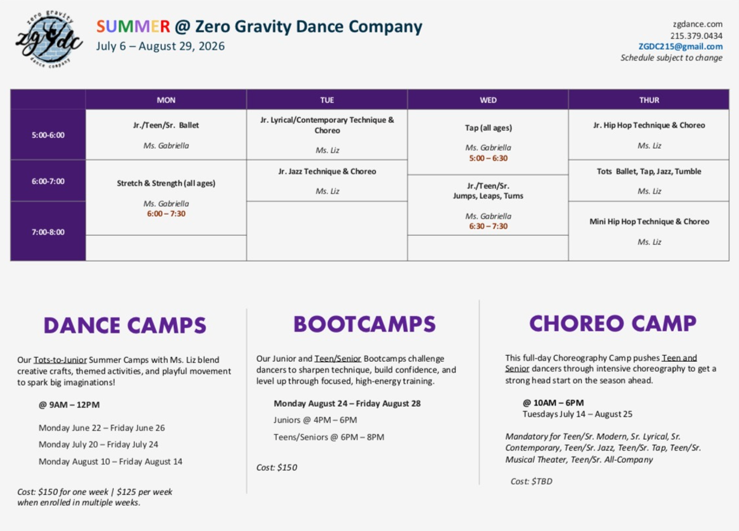Click the BOOTCAMPS heading

[x=364, y=324]
